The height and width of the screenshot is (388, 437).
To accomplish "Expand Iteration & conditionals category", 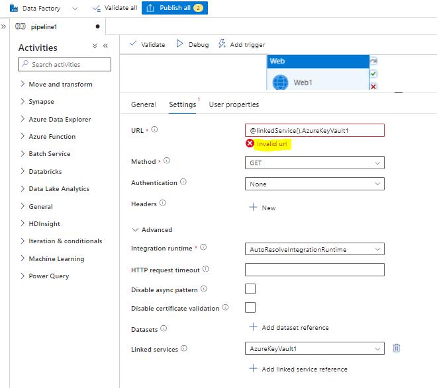I will [61, 241].
